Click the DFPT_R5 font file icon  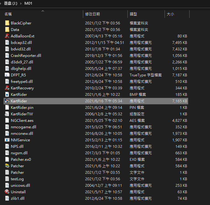(x=7, y=75)
